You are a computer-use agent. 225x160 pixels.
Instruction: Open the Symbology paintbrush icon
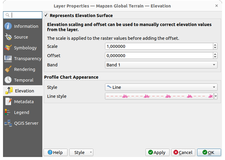(x=8, y=48)
